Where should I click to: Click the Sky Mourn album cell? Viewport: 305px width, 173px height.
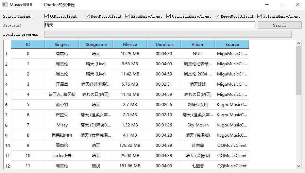pyautogui.click(x=198, y=125)
